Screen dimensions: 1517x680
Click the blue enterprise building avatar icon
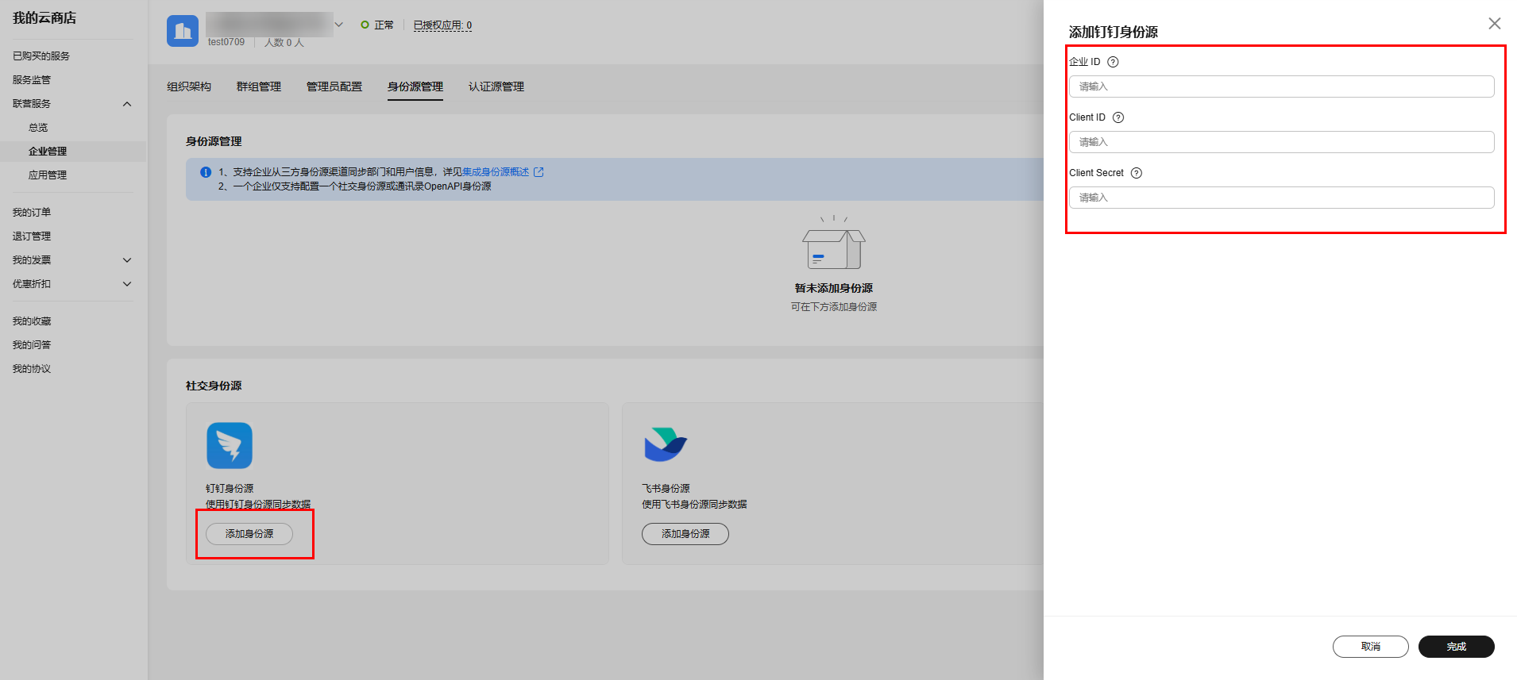coord(183,31)
